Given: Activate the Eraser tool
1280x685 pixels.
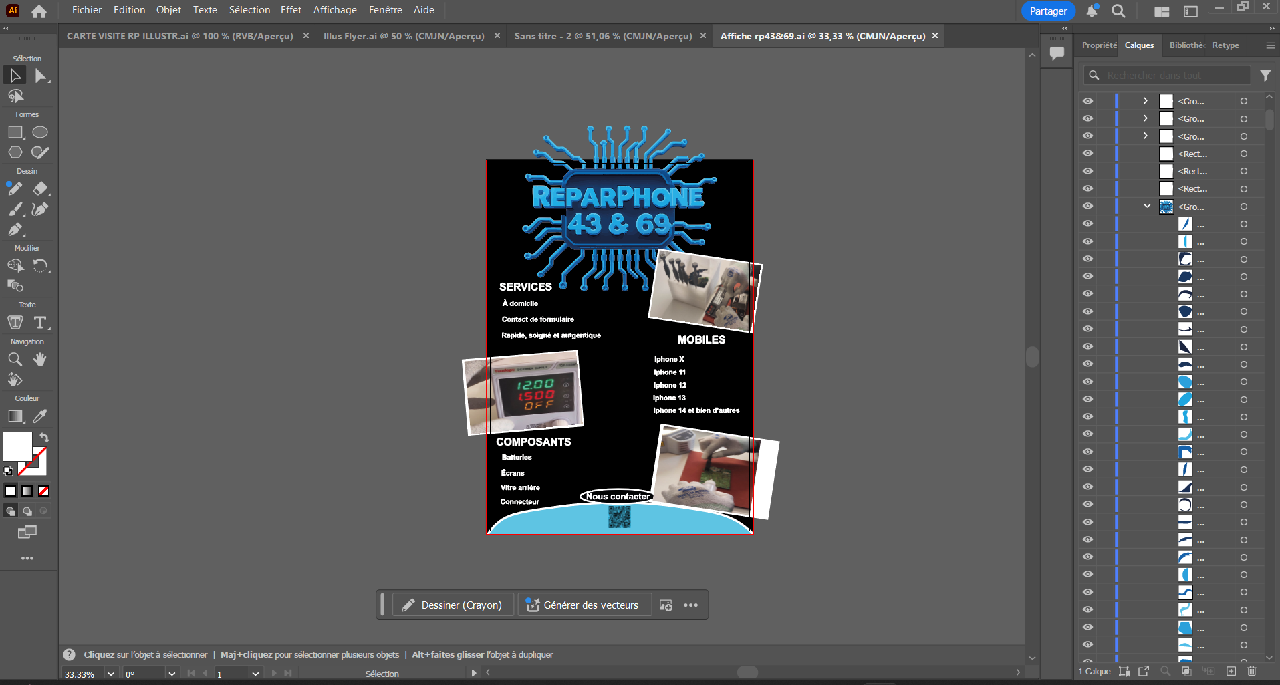Looking at the screenshot, I should click(x=40, y=189).
